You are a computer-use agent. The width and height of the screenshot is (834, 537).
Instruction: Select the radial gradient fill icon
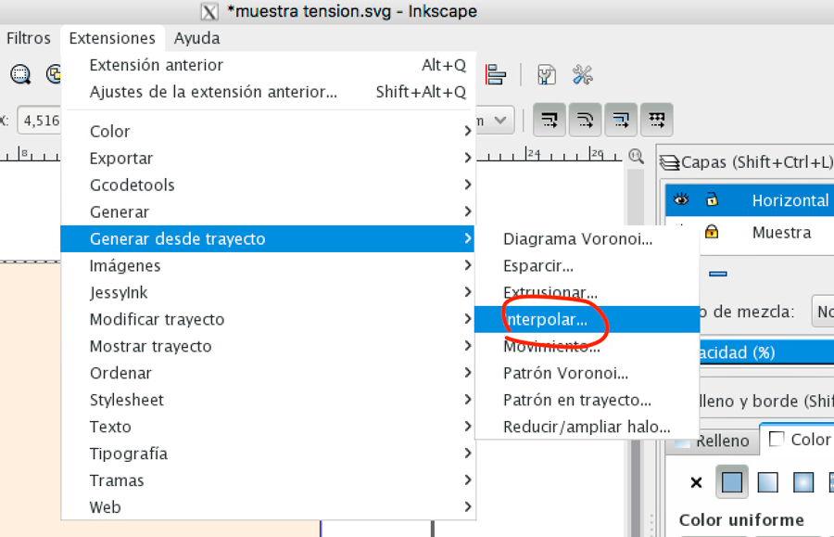(803, 482)
